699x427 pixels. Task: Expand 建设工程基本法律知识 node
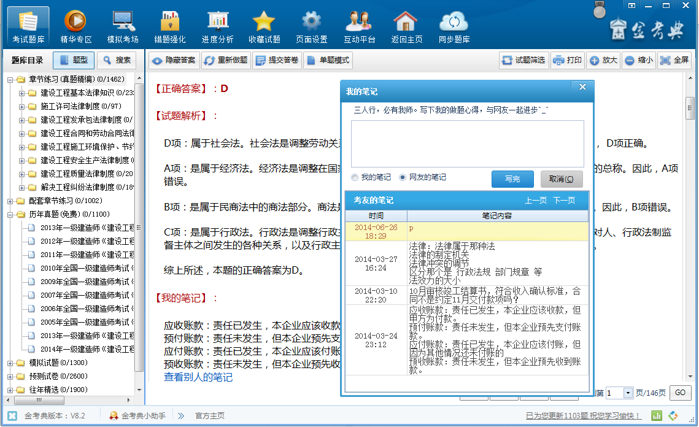pyautogui.click(x=21, y=94)
